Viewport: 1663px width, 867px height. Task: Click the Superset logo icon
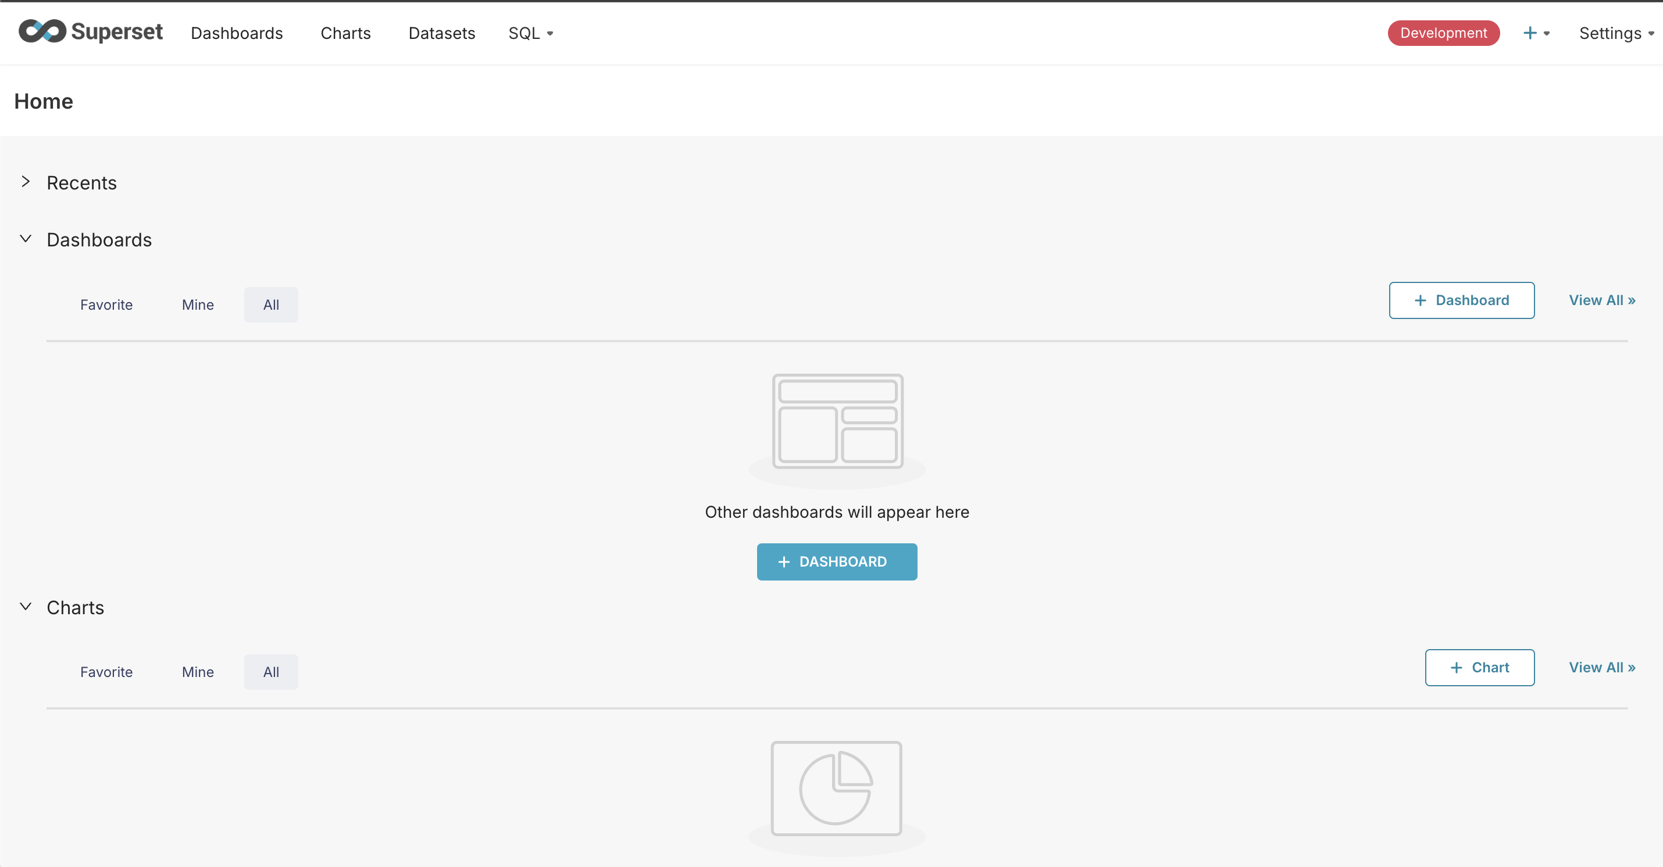(42, 31)
